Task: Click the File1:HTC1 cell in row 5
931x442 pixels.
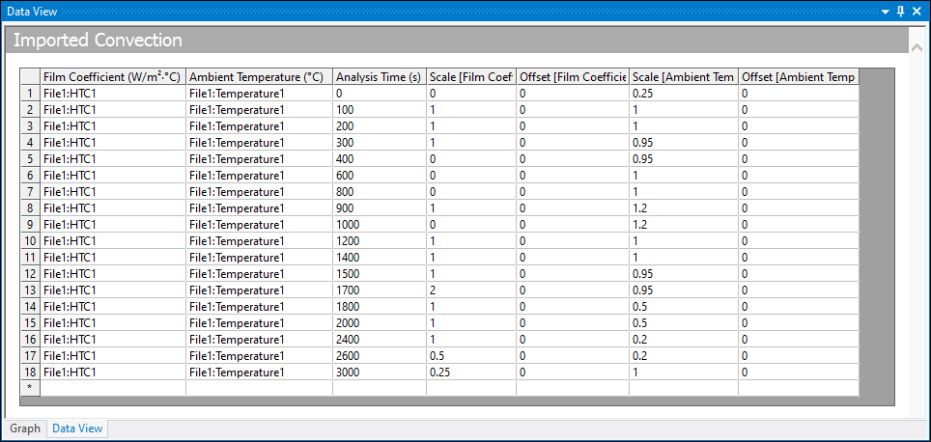Action: click(x=112, y=158)
